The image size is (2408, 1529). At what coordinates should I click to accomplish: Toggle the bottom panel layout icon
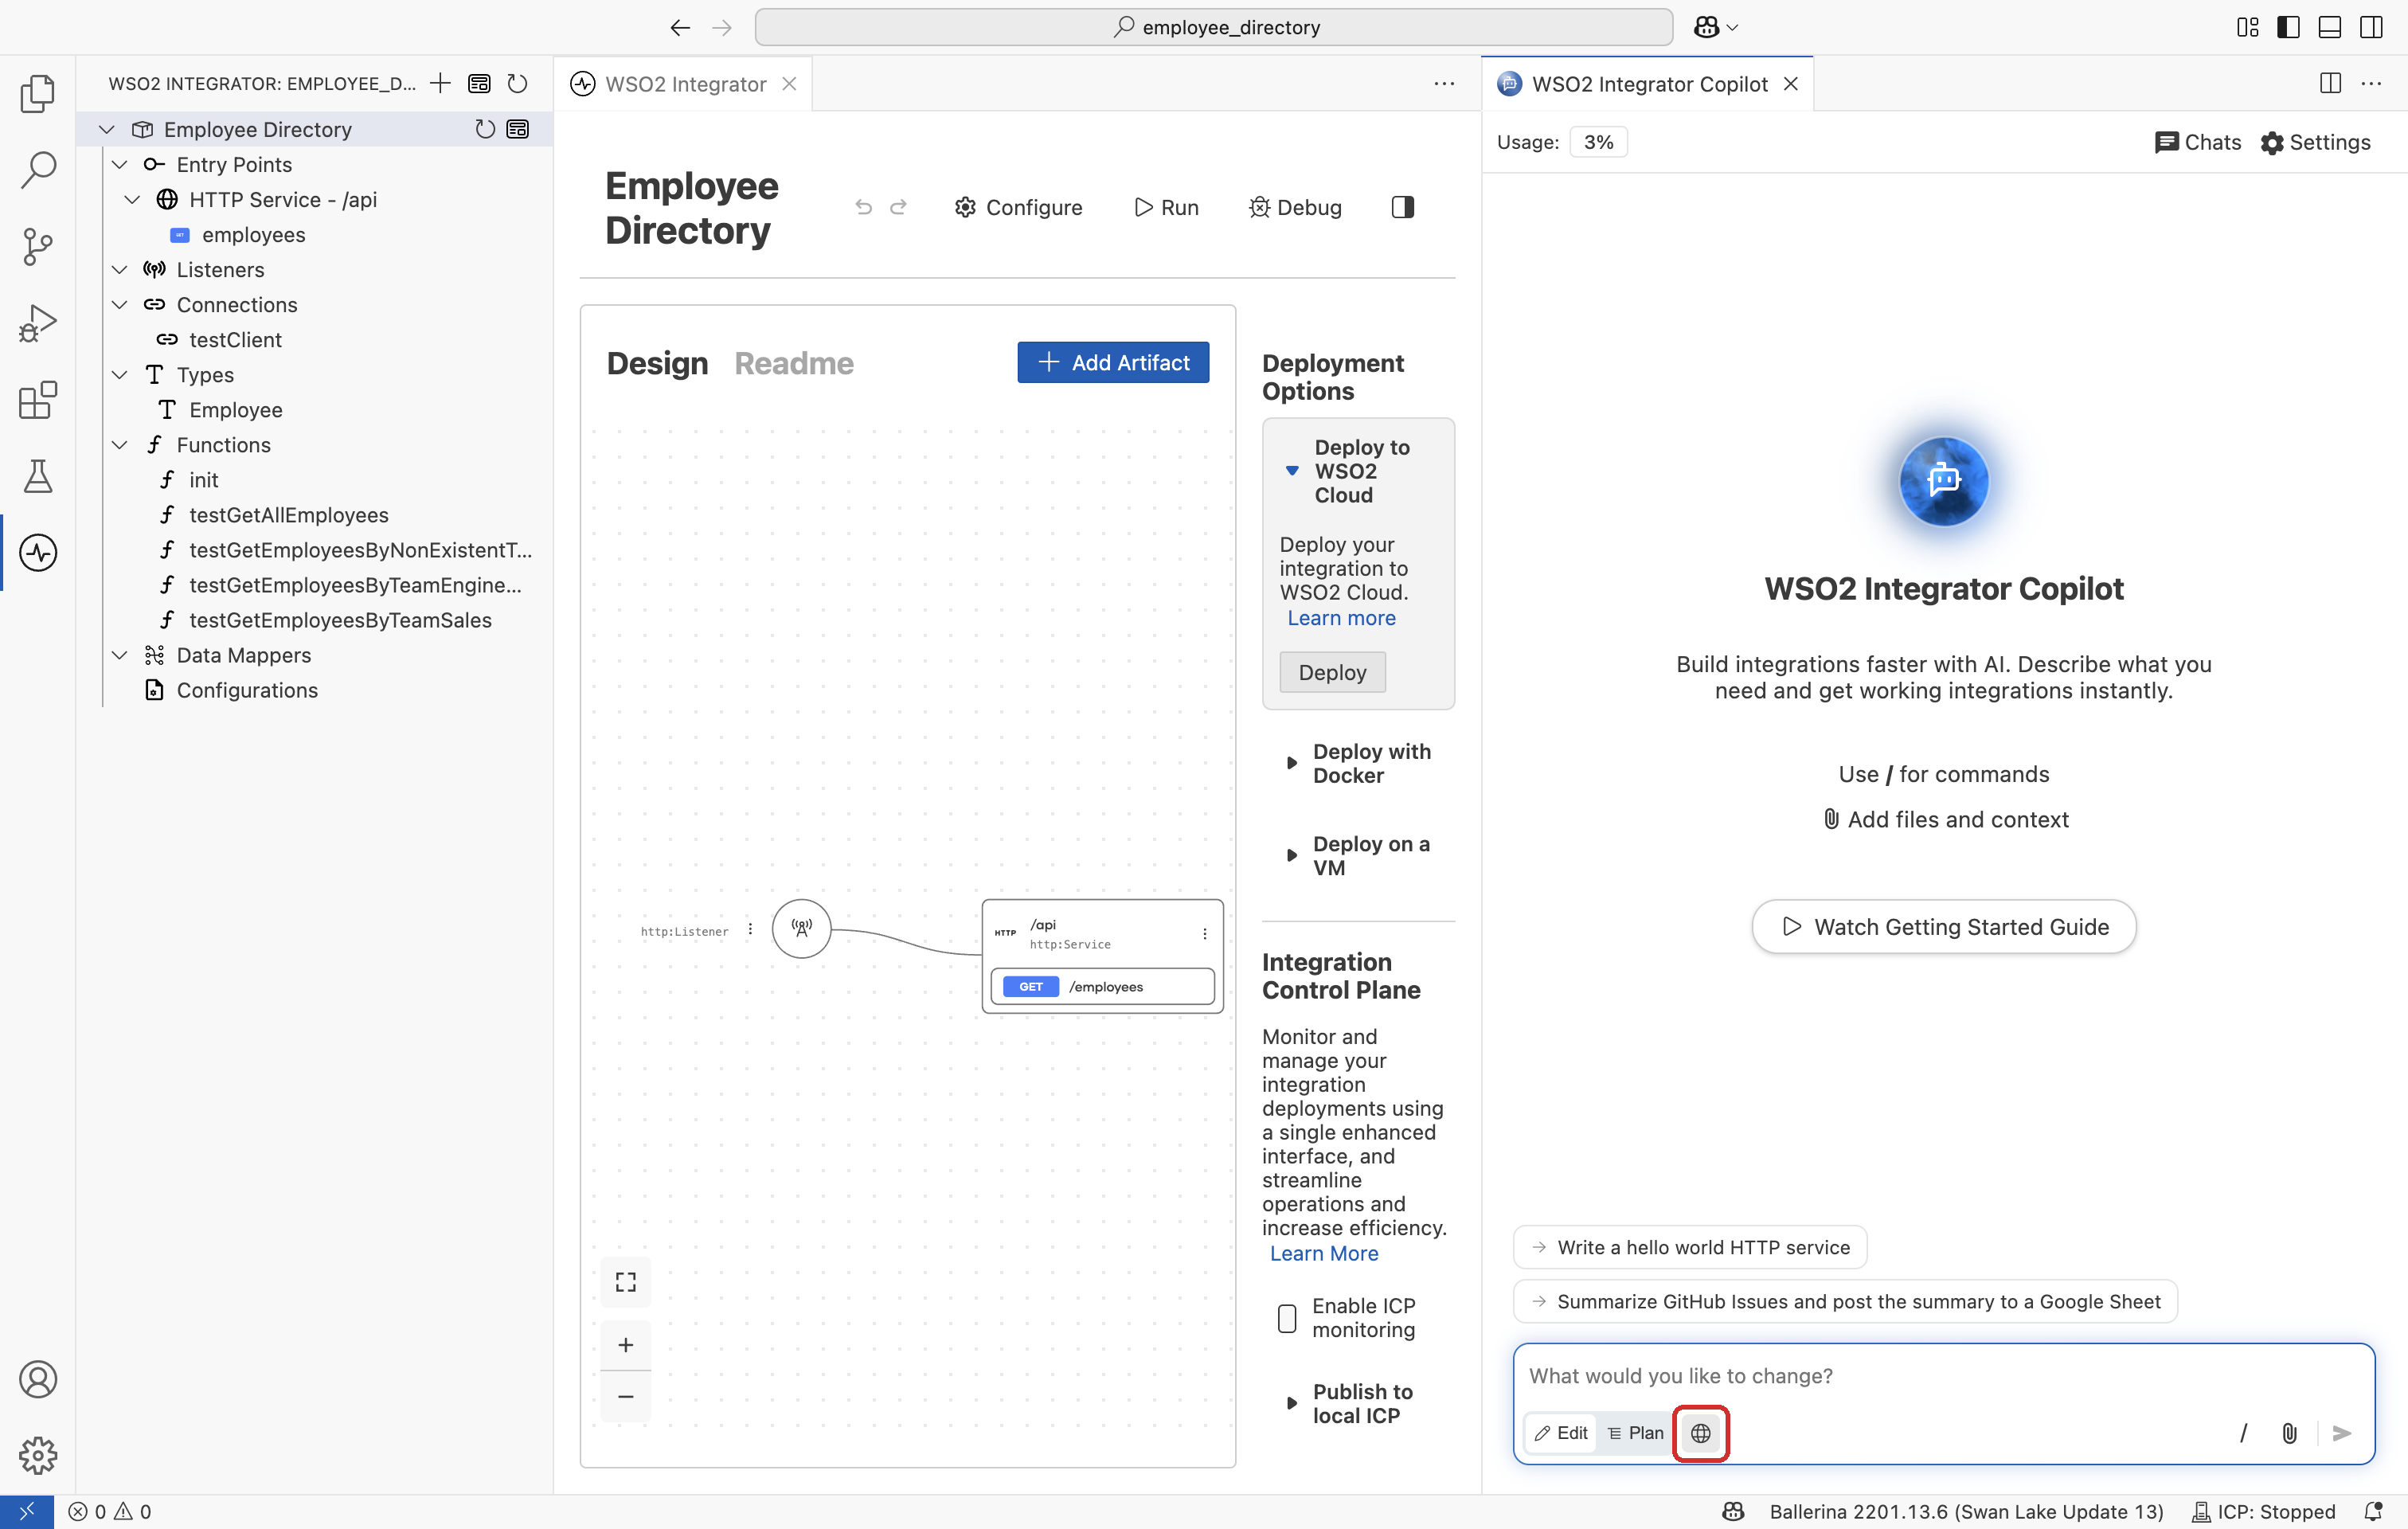tap(2330, 27)
